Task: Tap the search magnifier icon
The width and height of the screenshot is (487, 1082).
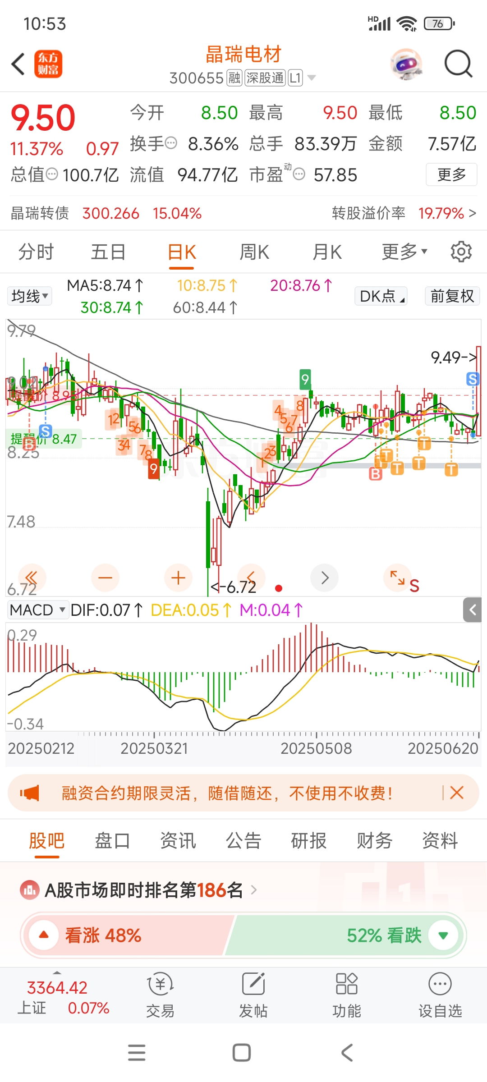Action: click(458, 64)
